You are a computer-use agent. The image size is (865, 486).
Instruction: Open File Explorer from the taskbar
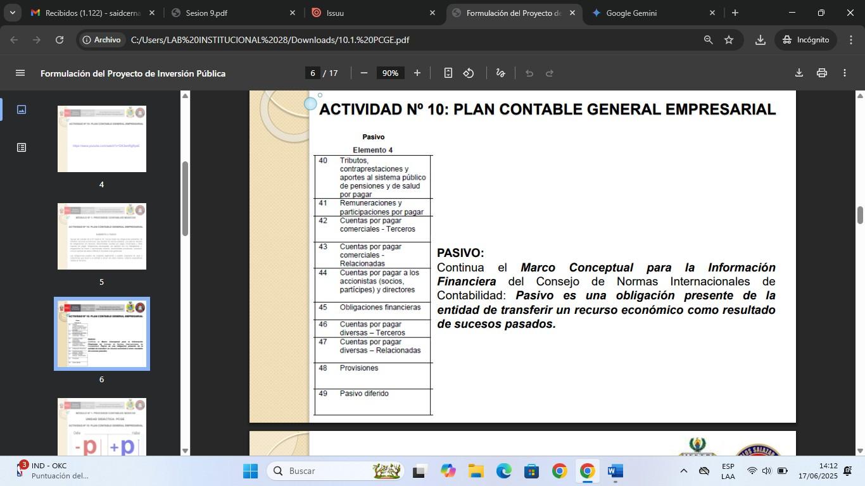pyautogui.click(x=476, y=471)
